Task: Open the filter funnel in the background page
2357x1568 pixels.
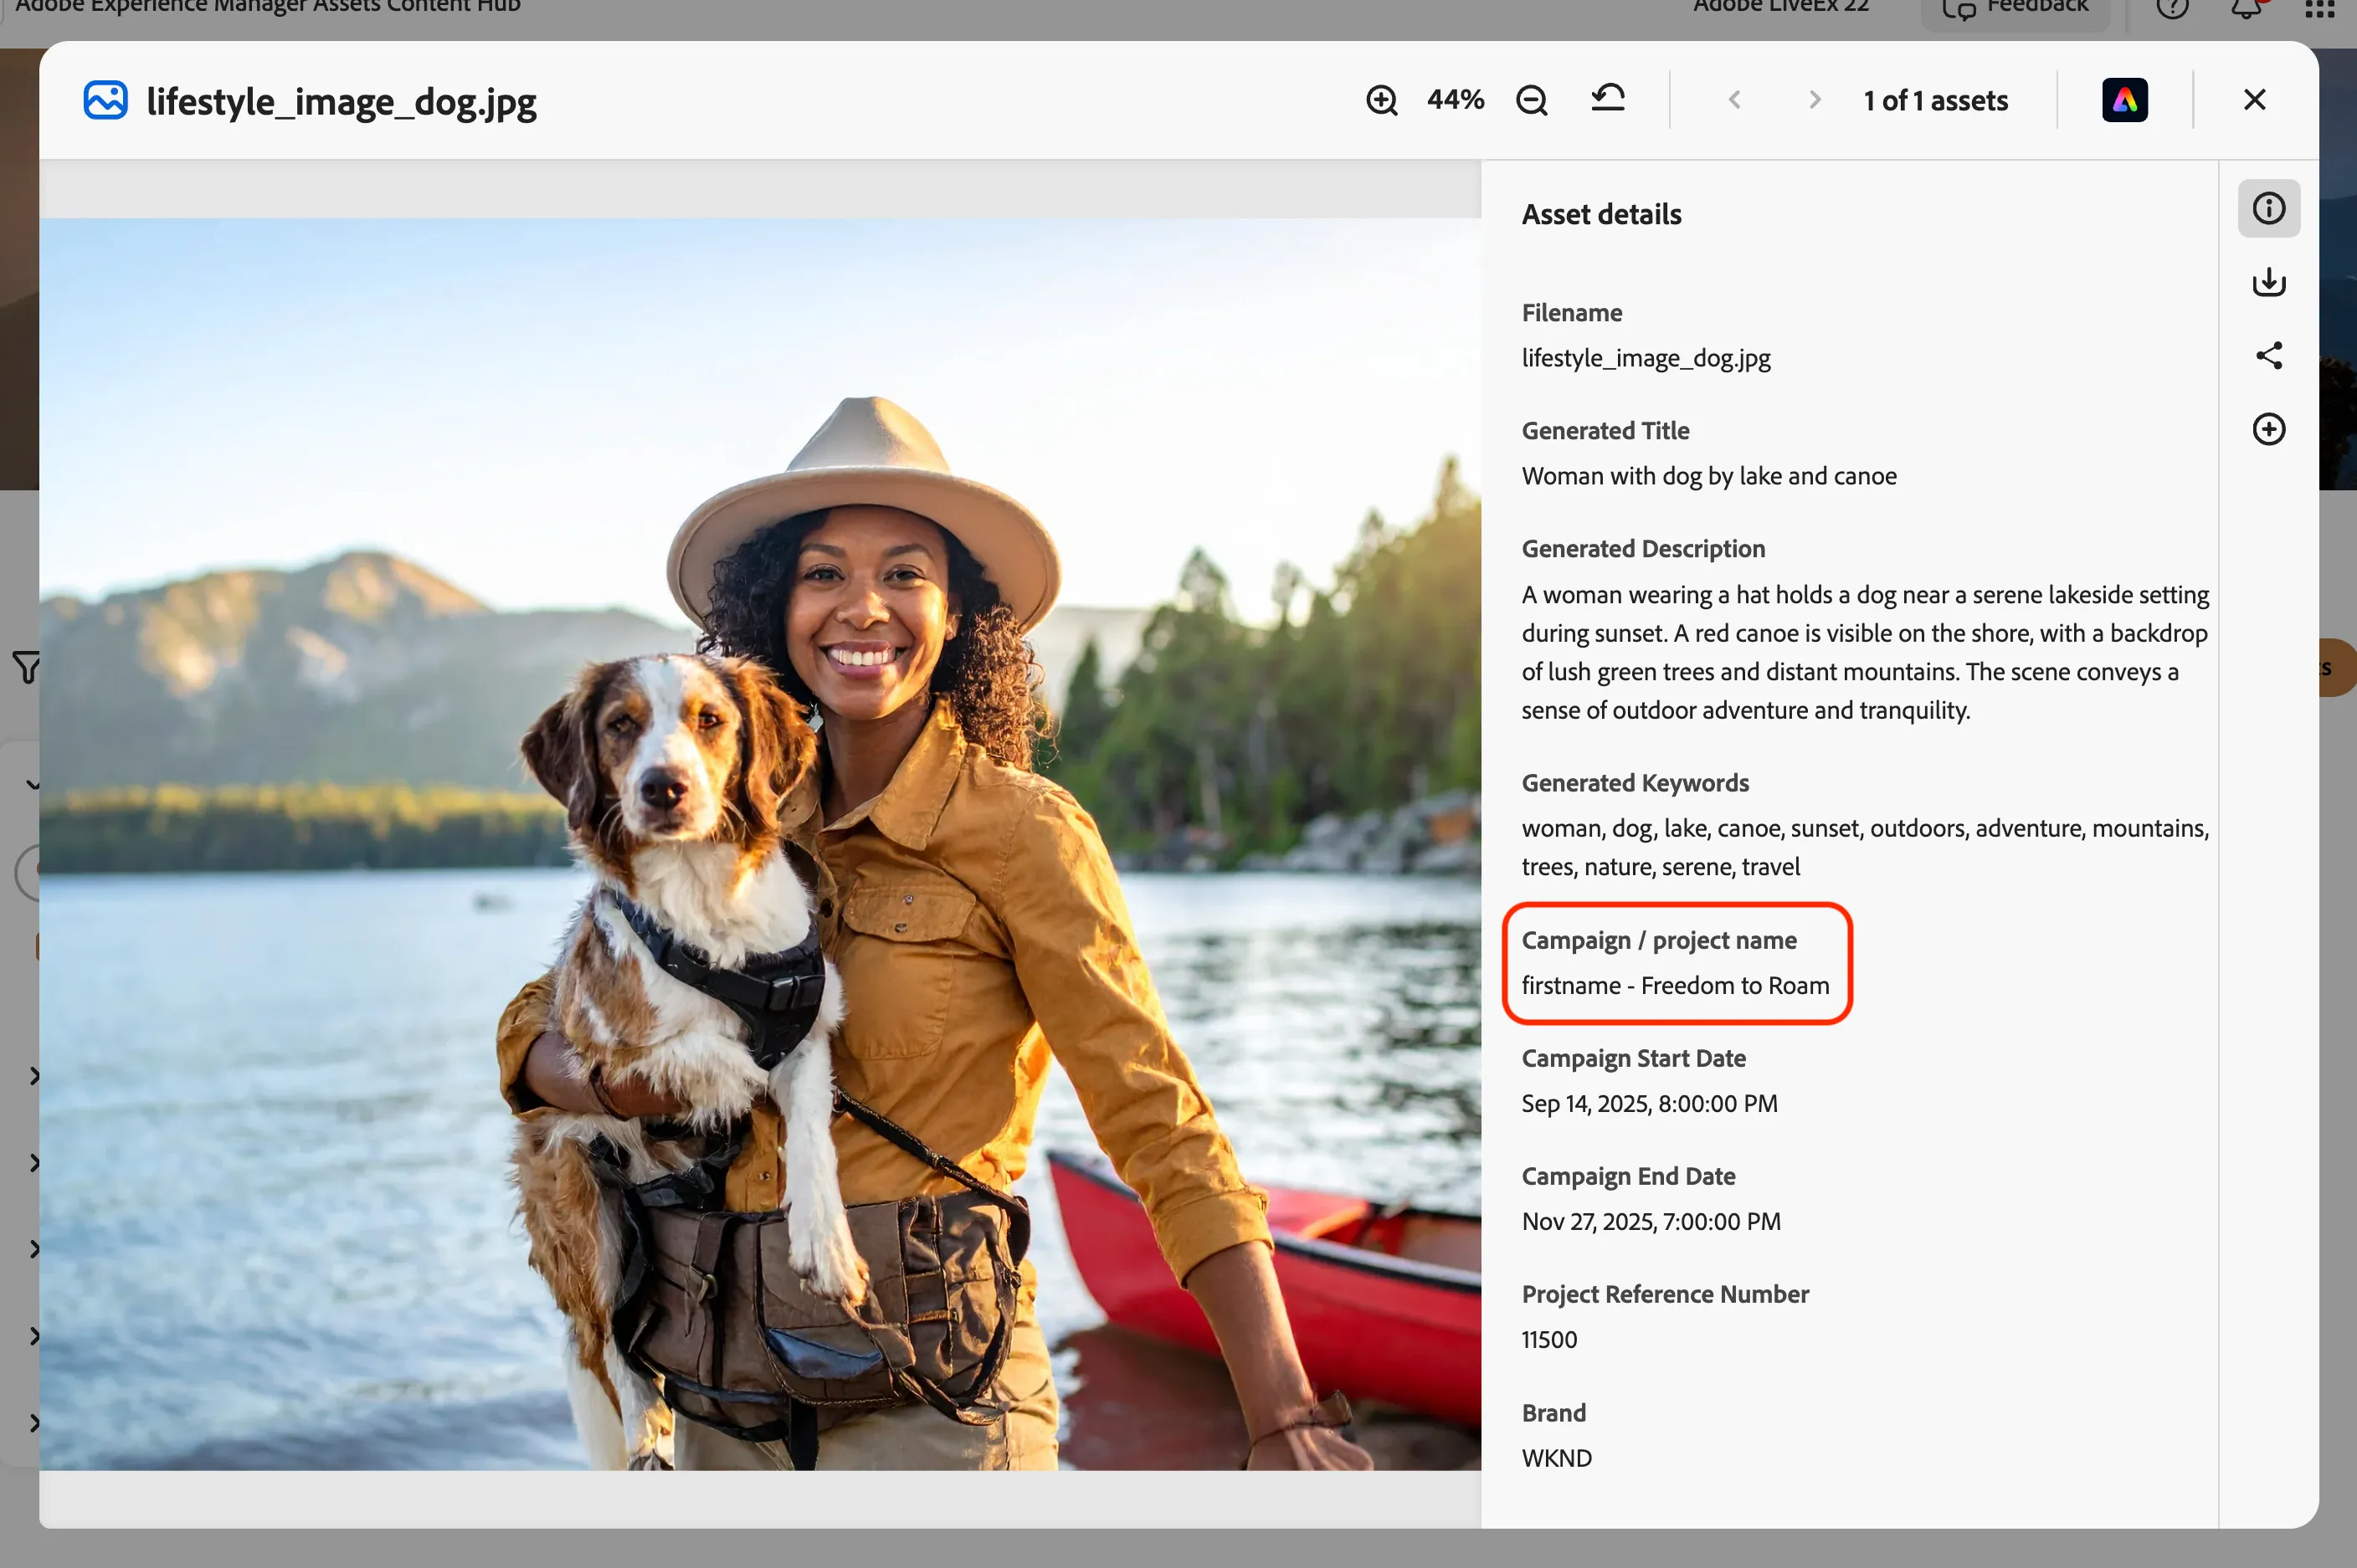Action: click(x=27, y=667)
